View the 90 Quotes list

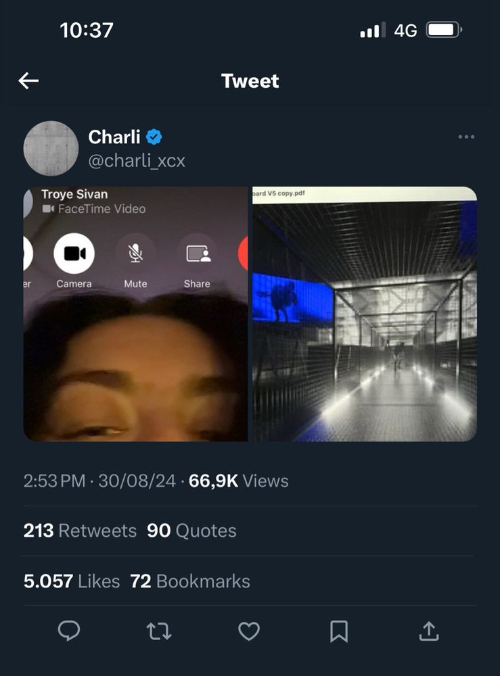[x=191, y=531]
